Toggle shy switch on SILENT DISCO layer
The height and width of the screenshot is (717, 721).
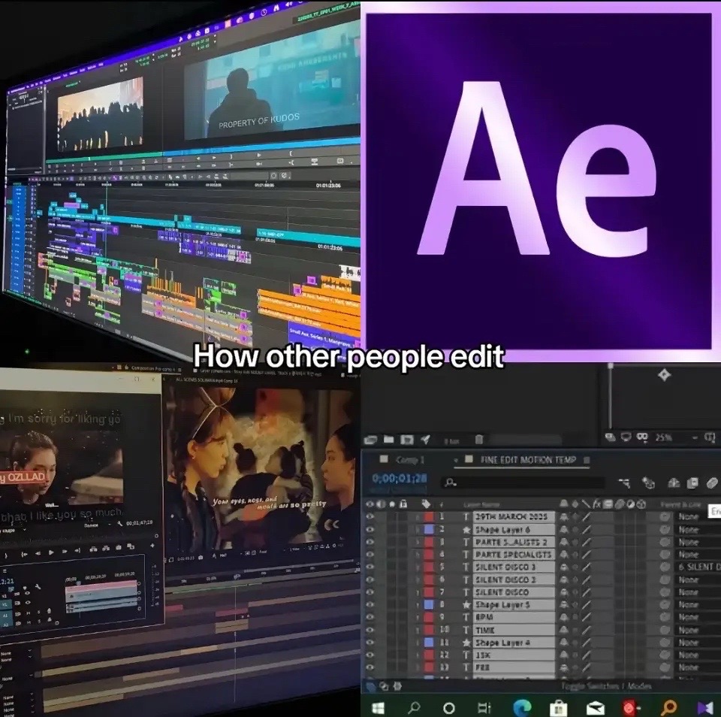click(564, 592)
